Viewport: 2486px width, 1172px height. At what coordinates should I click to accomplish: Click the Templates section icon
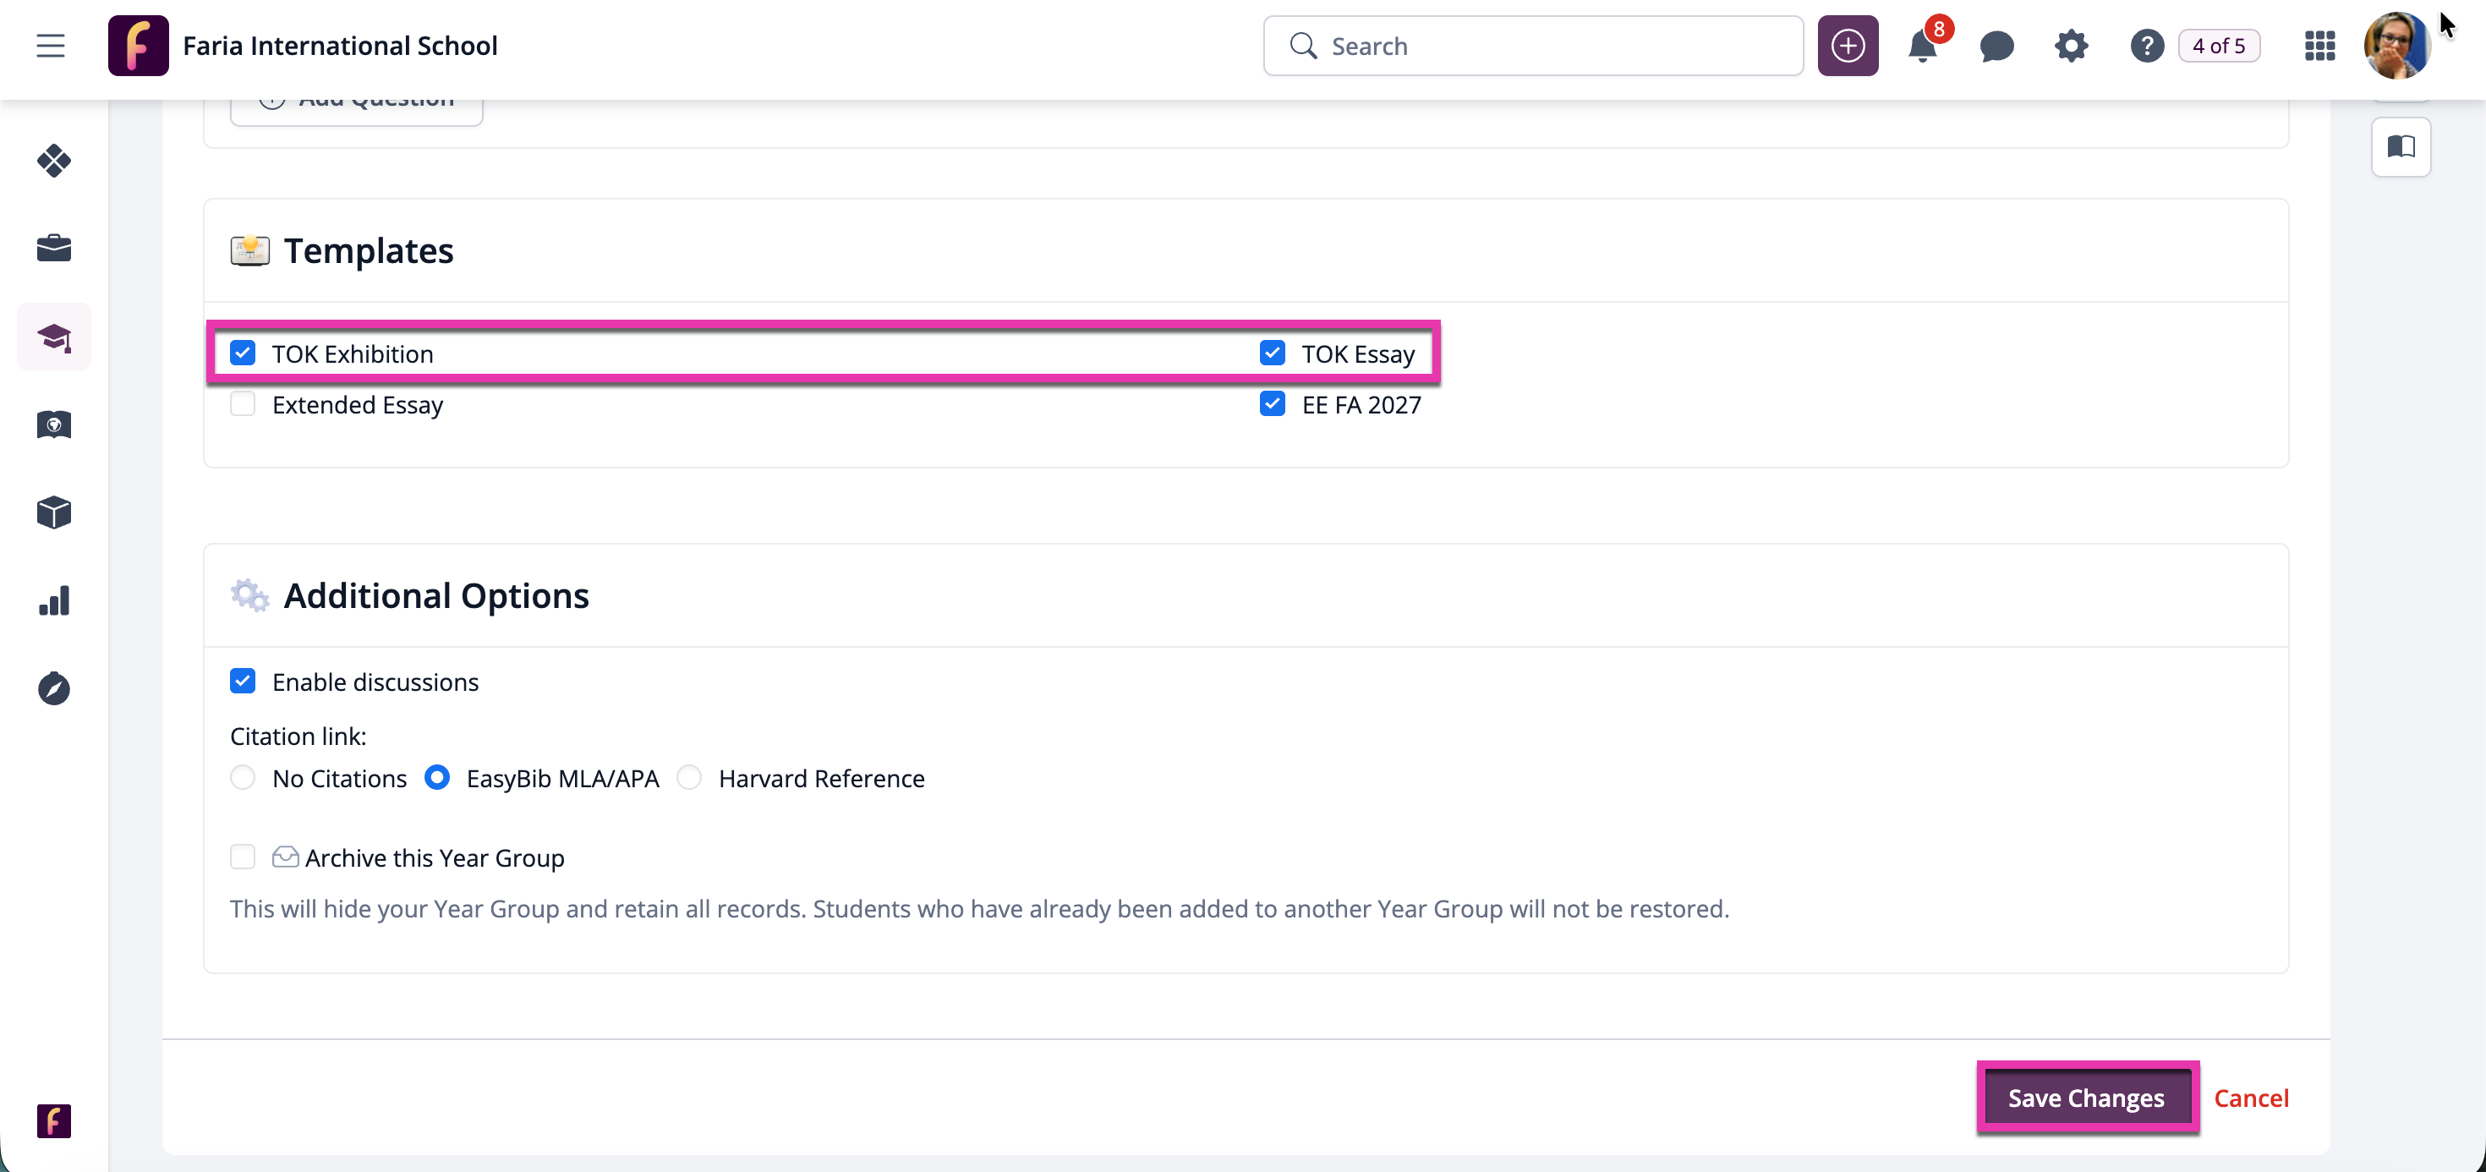[x=250, y=250]
